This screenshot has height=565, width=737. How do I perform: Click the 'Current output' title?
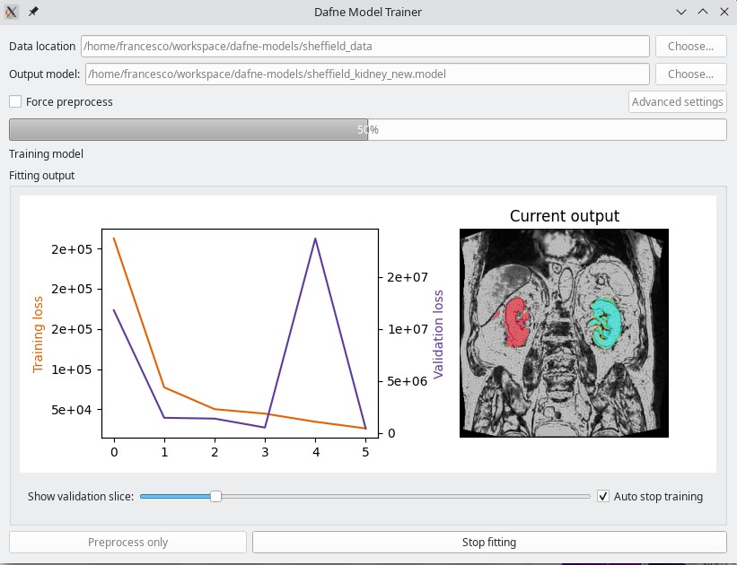565,215
